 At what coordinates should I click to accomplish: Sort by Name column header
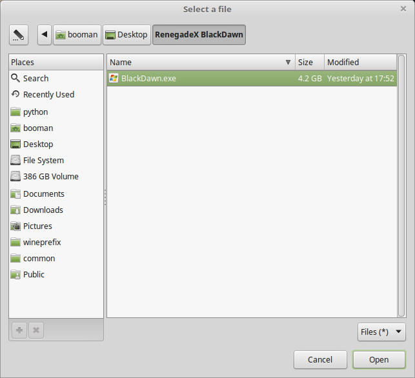201,62
